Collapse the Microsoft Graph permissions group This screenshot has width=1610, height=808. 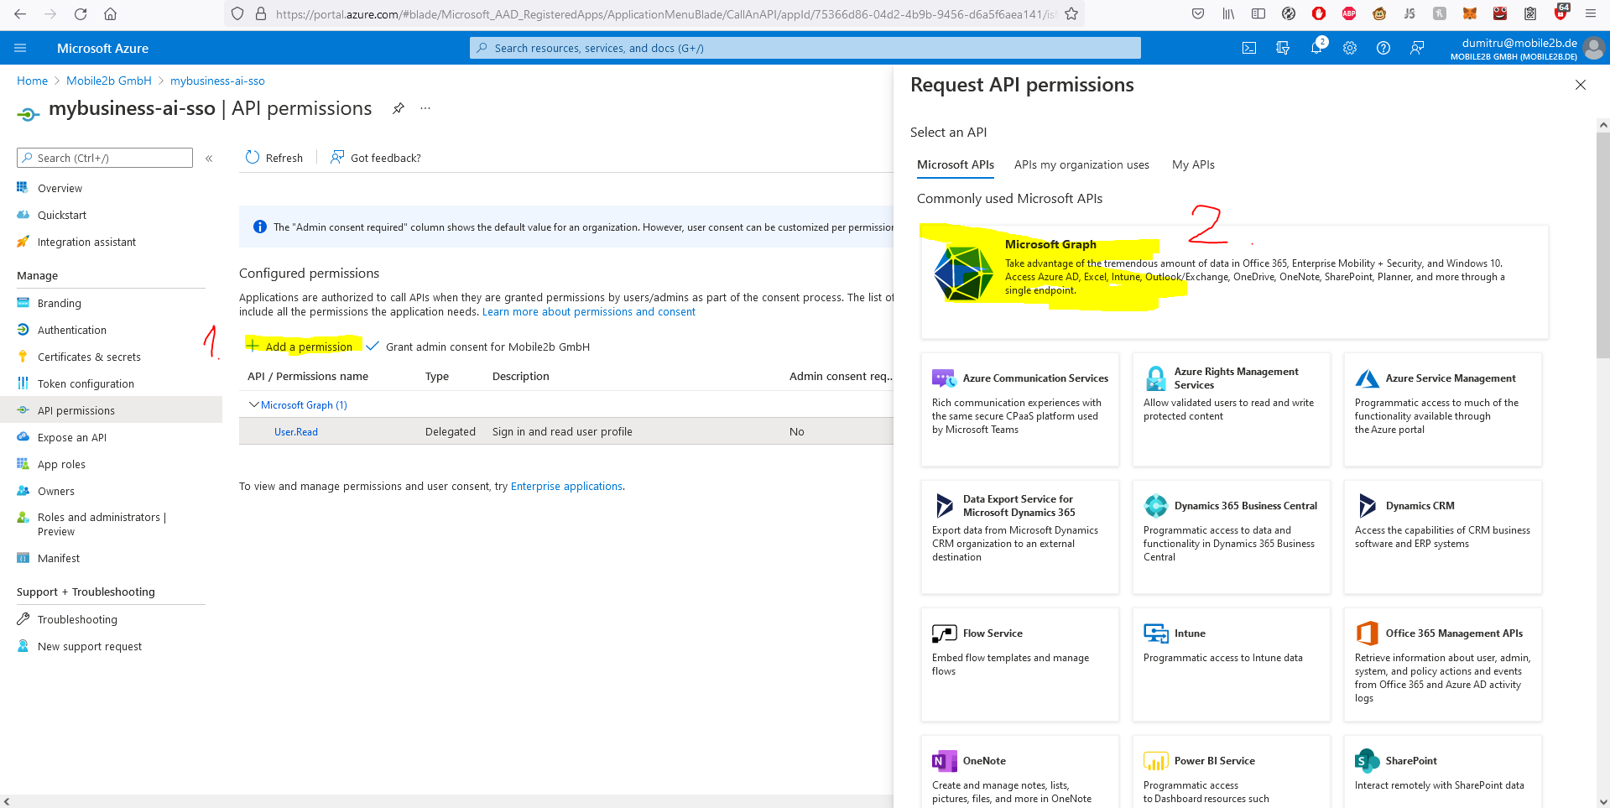pyautogui.click(x=254, y=404)
